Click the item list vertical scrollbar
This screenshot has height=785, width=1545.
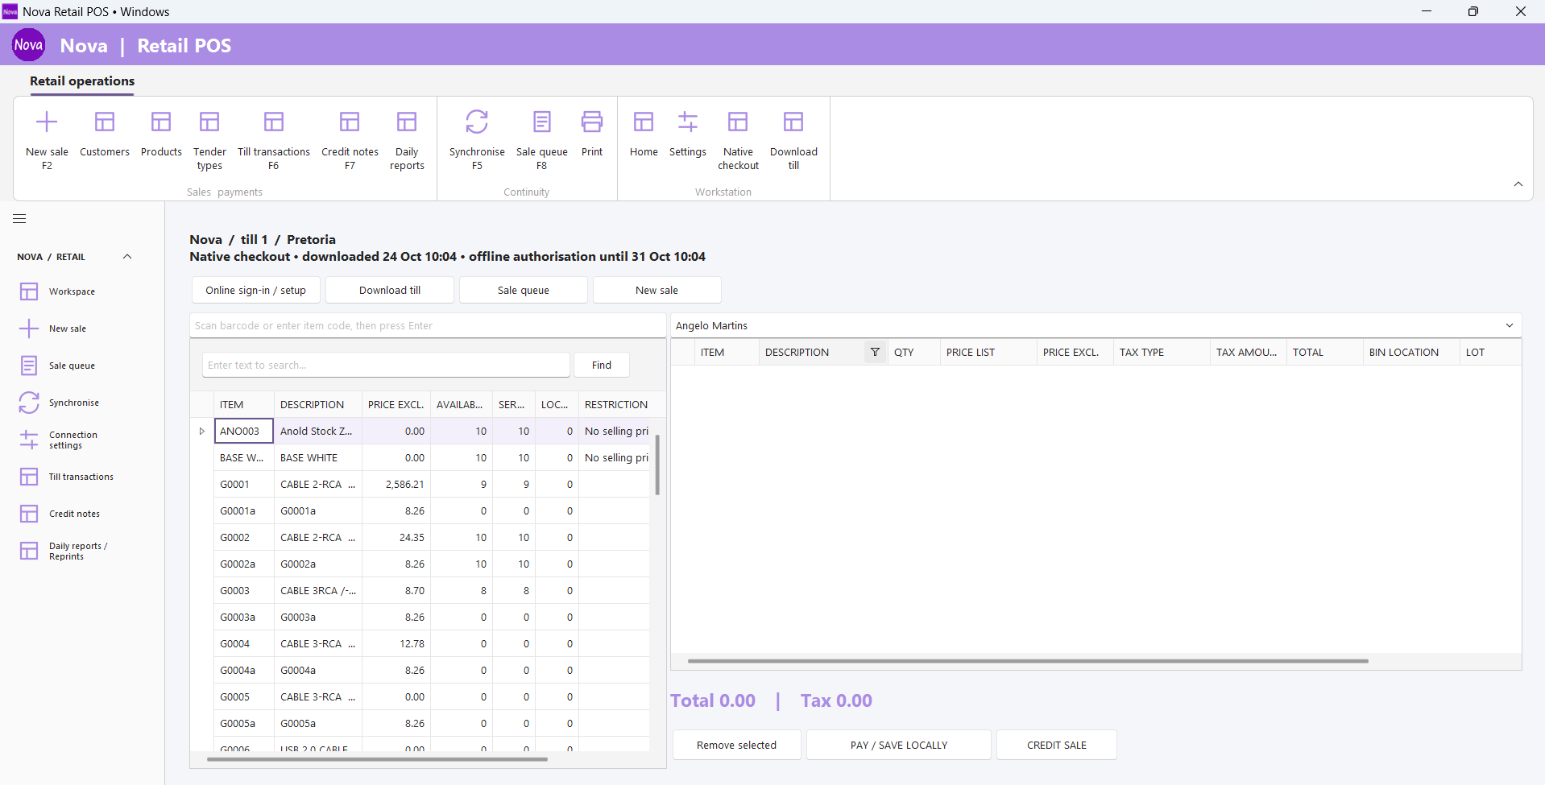657,465
